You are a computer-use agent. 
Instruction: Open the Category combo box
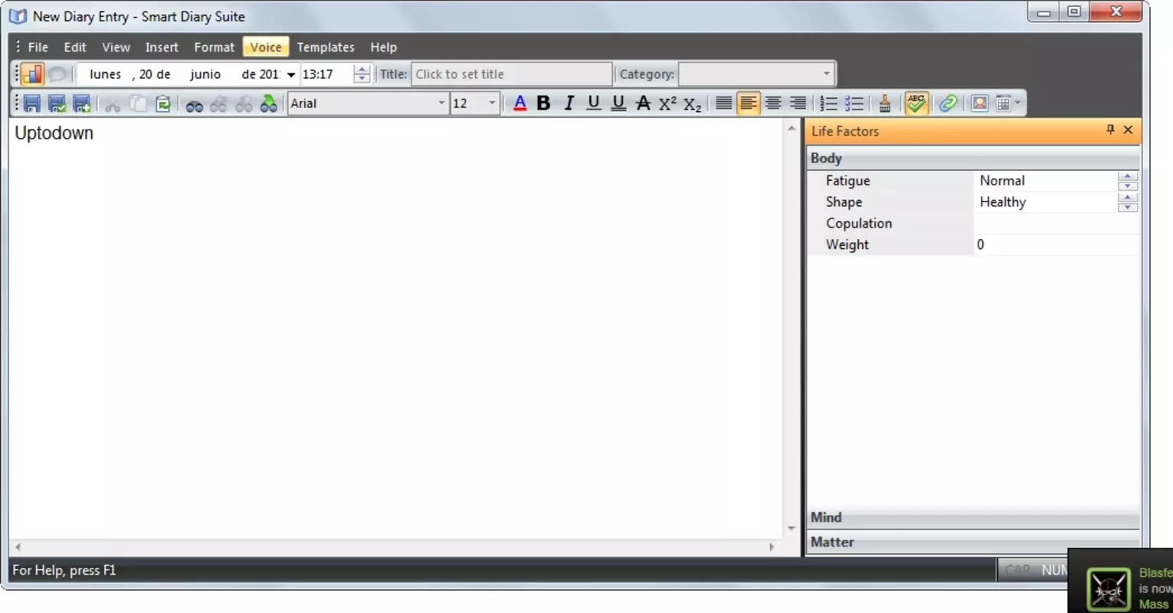point(755,74)
